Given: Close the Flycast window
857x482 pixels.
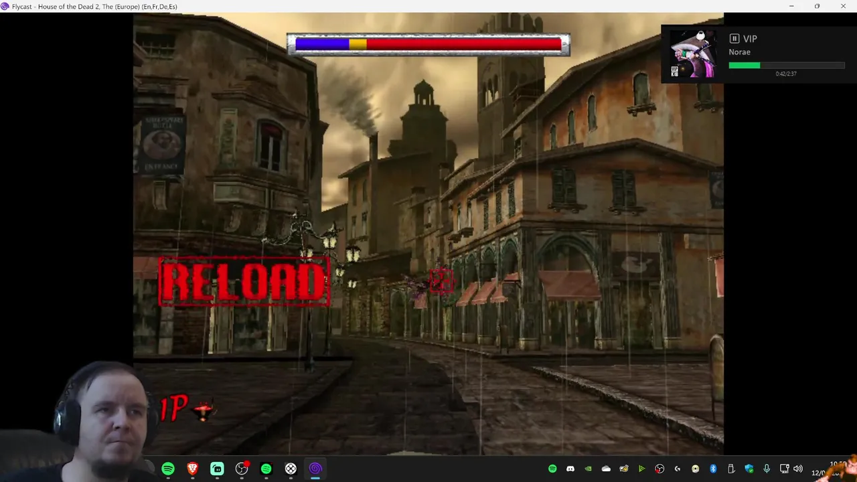Looking at the screenshot, I should [843, 6].
